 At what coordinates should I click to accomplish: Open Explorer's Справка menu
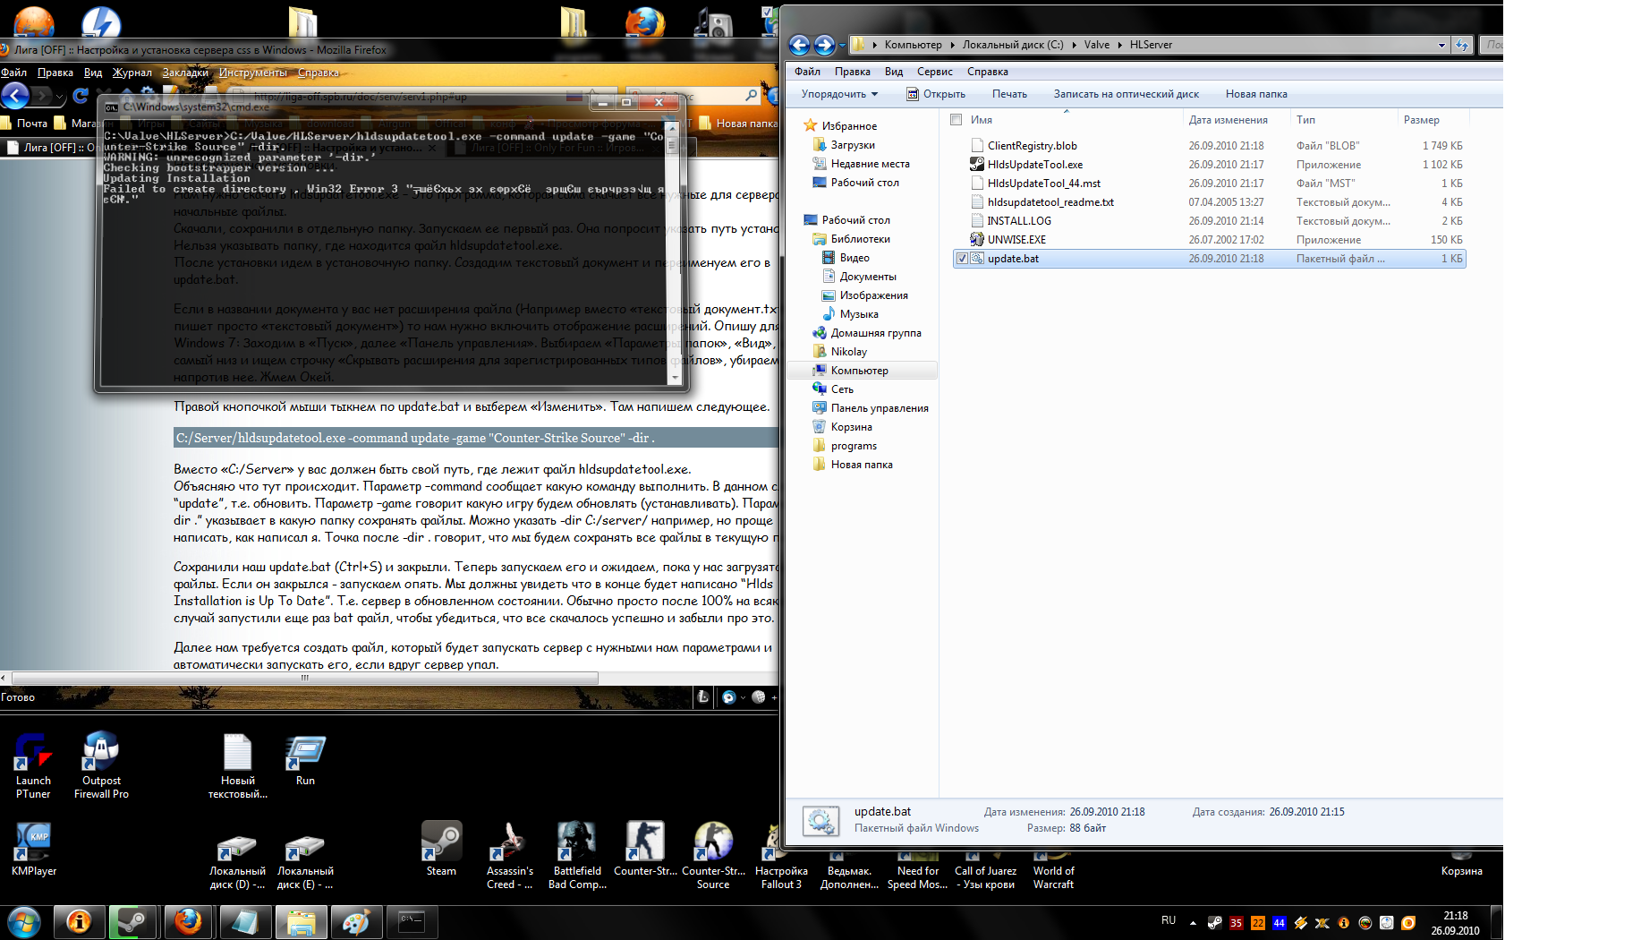988,72
